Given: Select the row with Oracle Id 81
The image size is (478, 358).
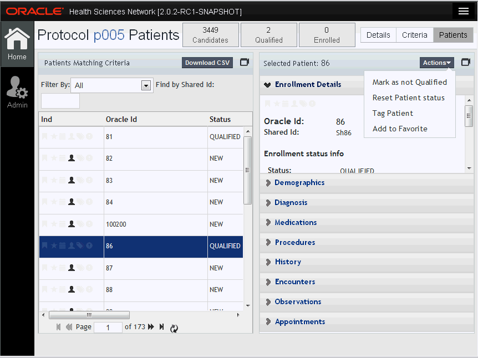Looking at the screenshot, I should 141,137.
